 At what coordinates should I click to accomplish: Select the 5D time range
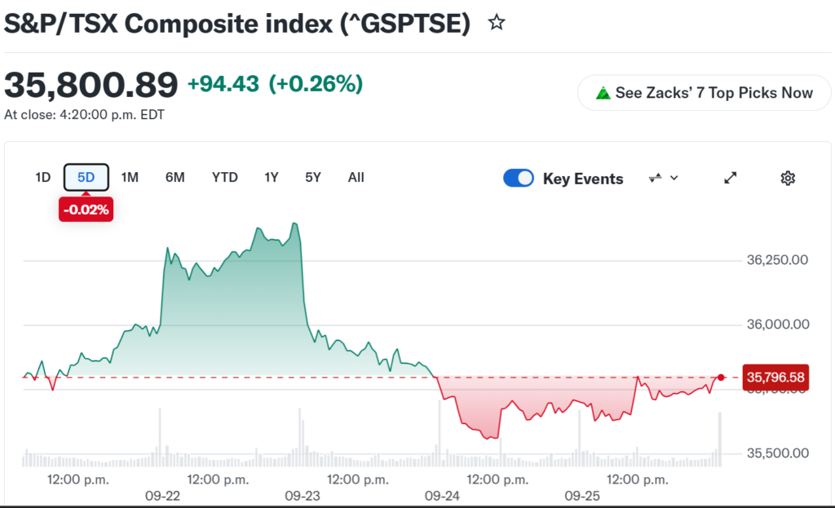pyautogui.click(x=86, y=177)
